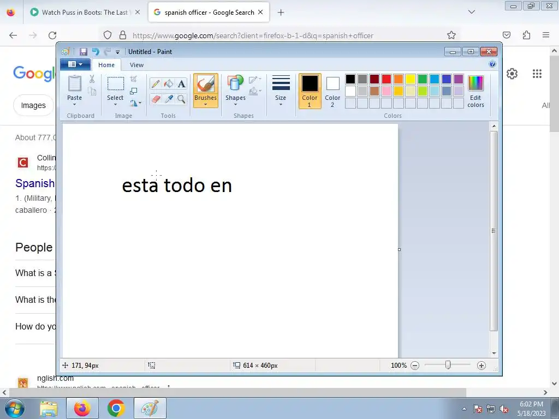Click the Paste clipboard icon
The width and height of the screenshot is (559, 419).
pos(74,83)
